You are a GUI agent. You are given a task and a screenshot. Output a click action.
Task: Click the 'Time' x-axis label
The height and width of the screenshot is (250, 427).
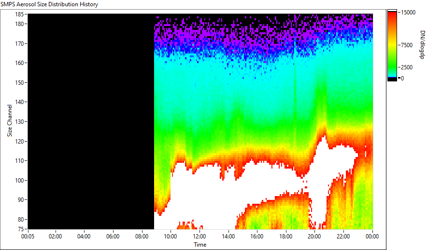[200, 245]
